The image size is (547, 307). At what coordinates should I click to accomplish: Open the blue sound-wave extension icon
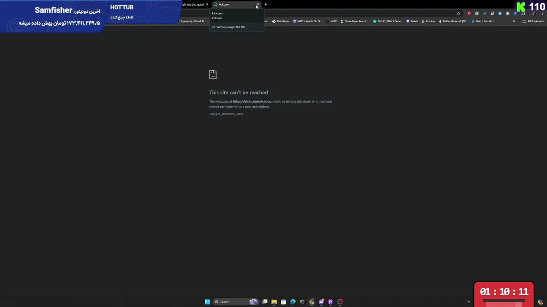point(485,13)
